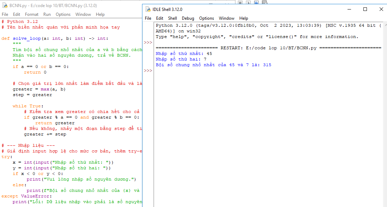387x207 pixels.
Task: Click the play icon along the top strip
Action: 248,2
